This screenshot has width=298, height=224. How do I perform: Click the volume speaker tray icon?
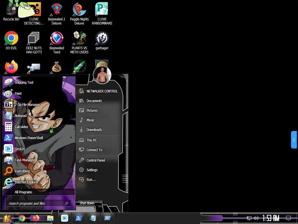(x=256, y=218)
